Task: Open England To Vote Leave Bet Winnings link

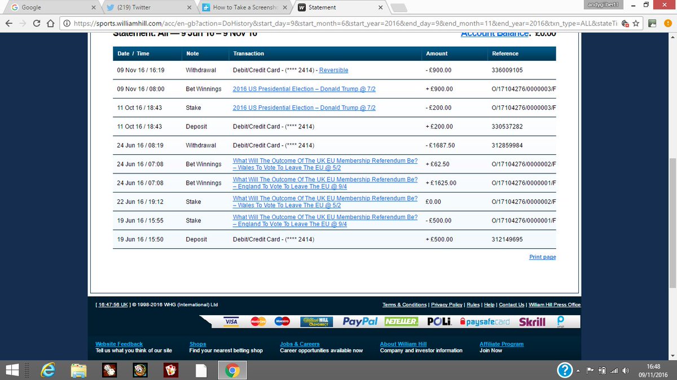Action: coord(325,183)
